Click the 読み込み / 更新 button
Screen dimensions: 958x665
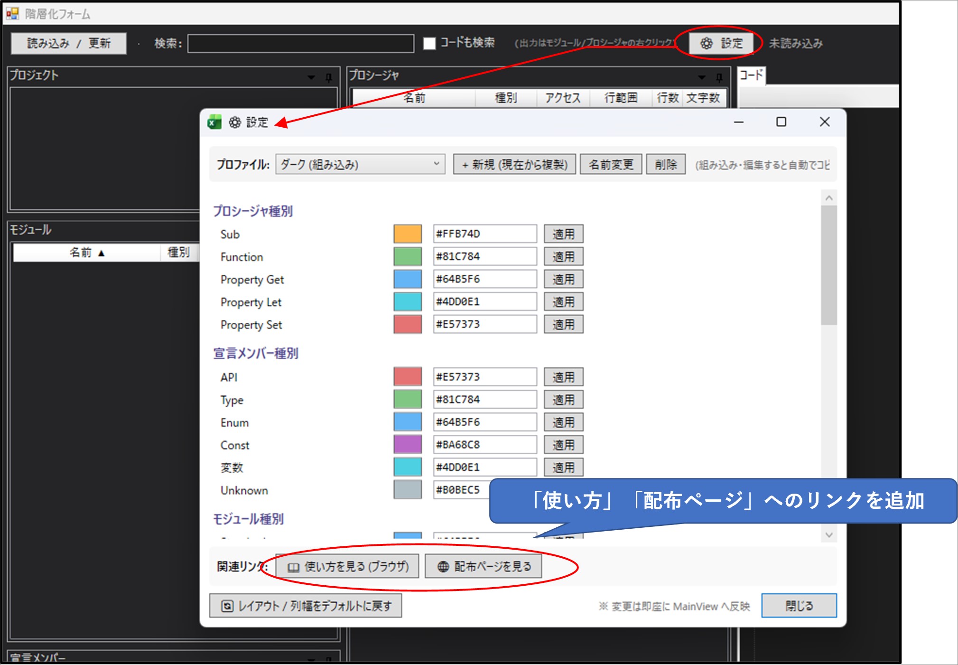point(69,43)
